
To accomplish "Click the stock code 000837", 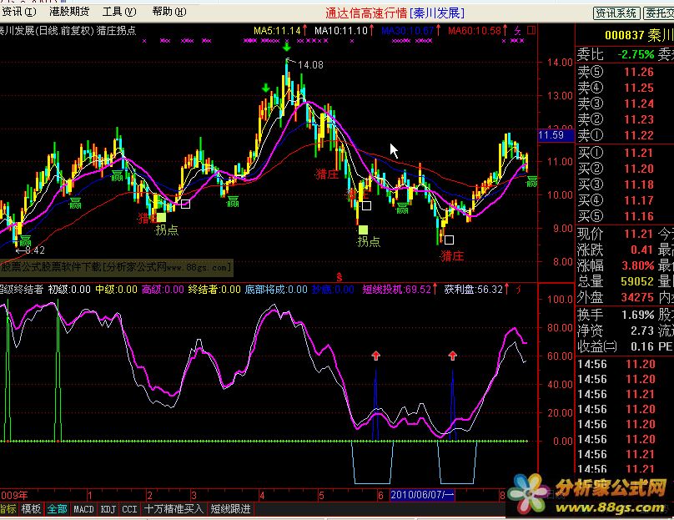I will click(624, 35).
